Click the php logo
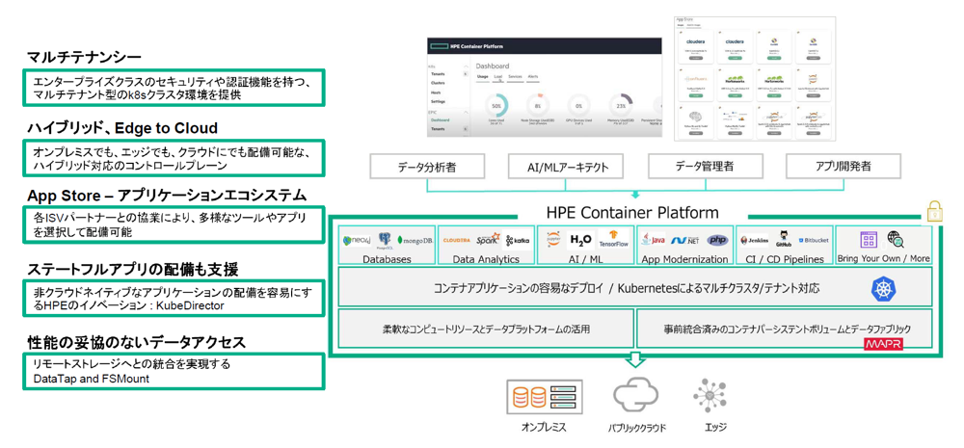Screen dimensions: 964x448 pyautogui.click(x=717, y=240)
